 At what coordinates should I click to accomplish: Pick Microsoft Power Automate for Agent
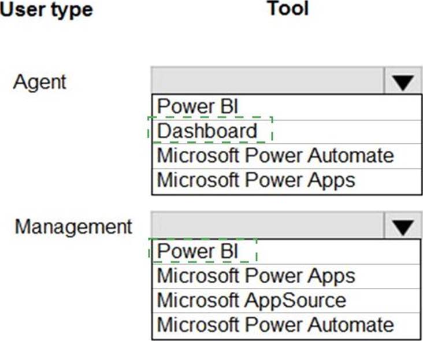click(x=275, y=156)
